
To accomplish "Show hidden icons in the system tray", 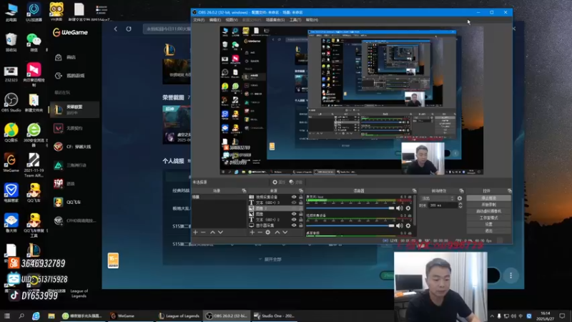I will (492, 316).
